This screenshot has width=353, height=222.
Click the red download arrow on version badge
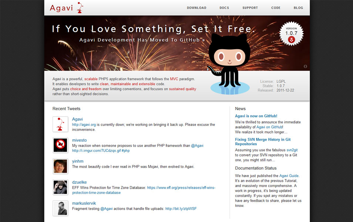[291, 40]
